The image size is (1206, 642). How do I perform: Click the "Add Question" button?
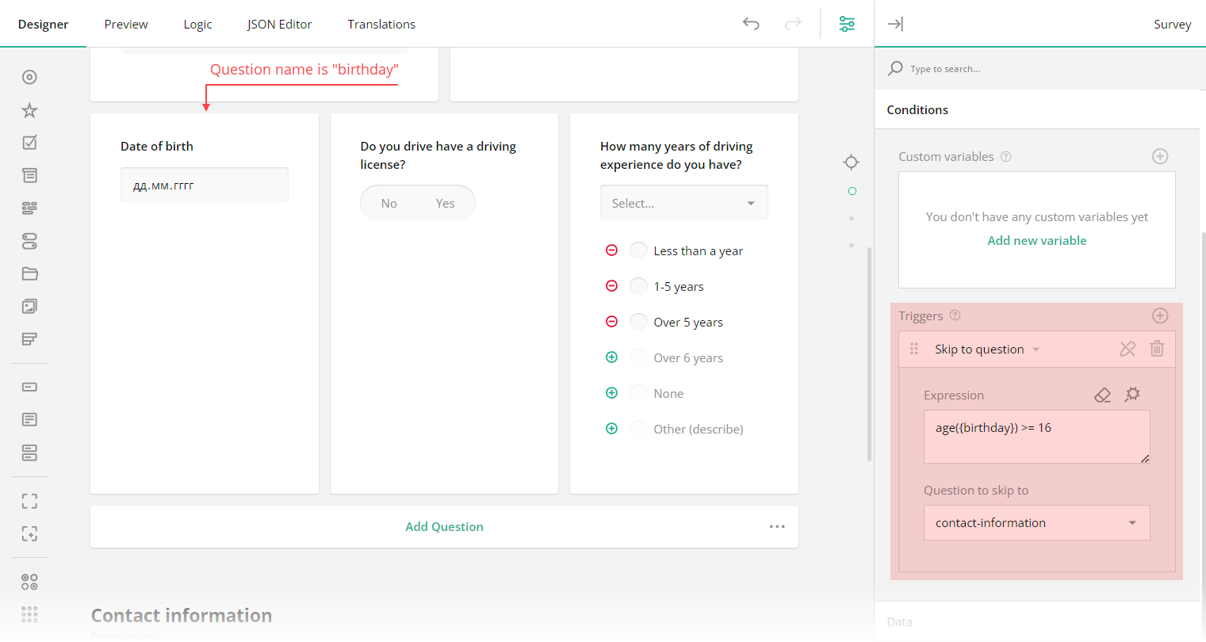tap(444, 526)
